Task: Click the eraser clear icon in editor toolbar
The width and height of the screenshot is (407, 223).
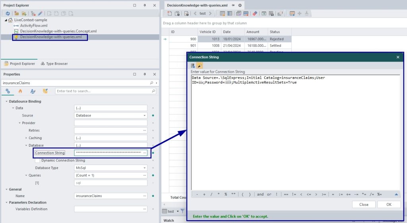Action: pyautogui.click(x=255, y=14)
